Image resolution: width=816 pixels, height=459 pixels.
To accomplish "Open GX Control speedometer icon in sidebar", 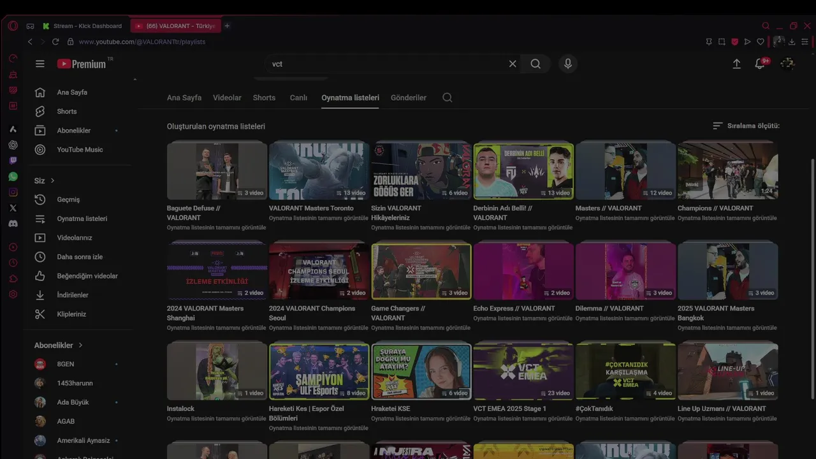I will 13,59.
